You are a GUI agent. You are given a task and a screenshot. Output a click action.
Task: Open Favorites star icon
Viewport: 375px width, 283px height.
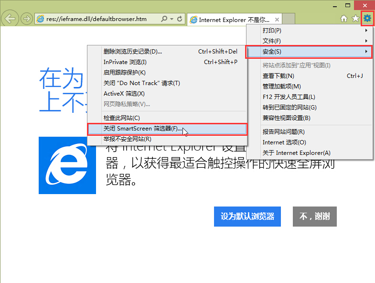[x=355, y=19]
